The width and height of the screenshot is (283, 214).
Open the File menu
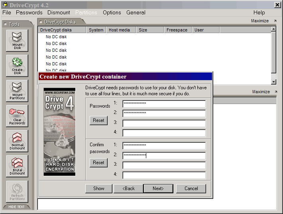pos(7,12)
